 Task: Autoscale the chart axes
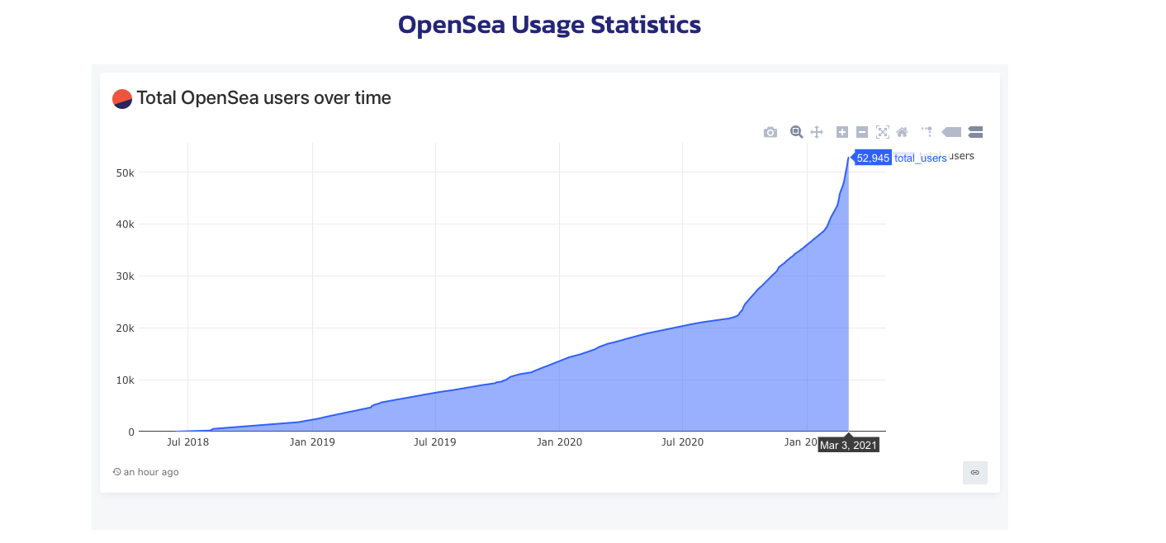coord(882,132)
